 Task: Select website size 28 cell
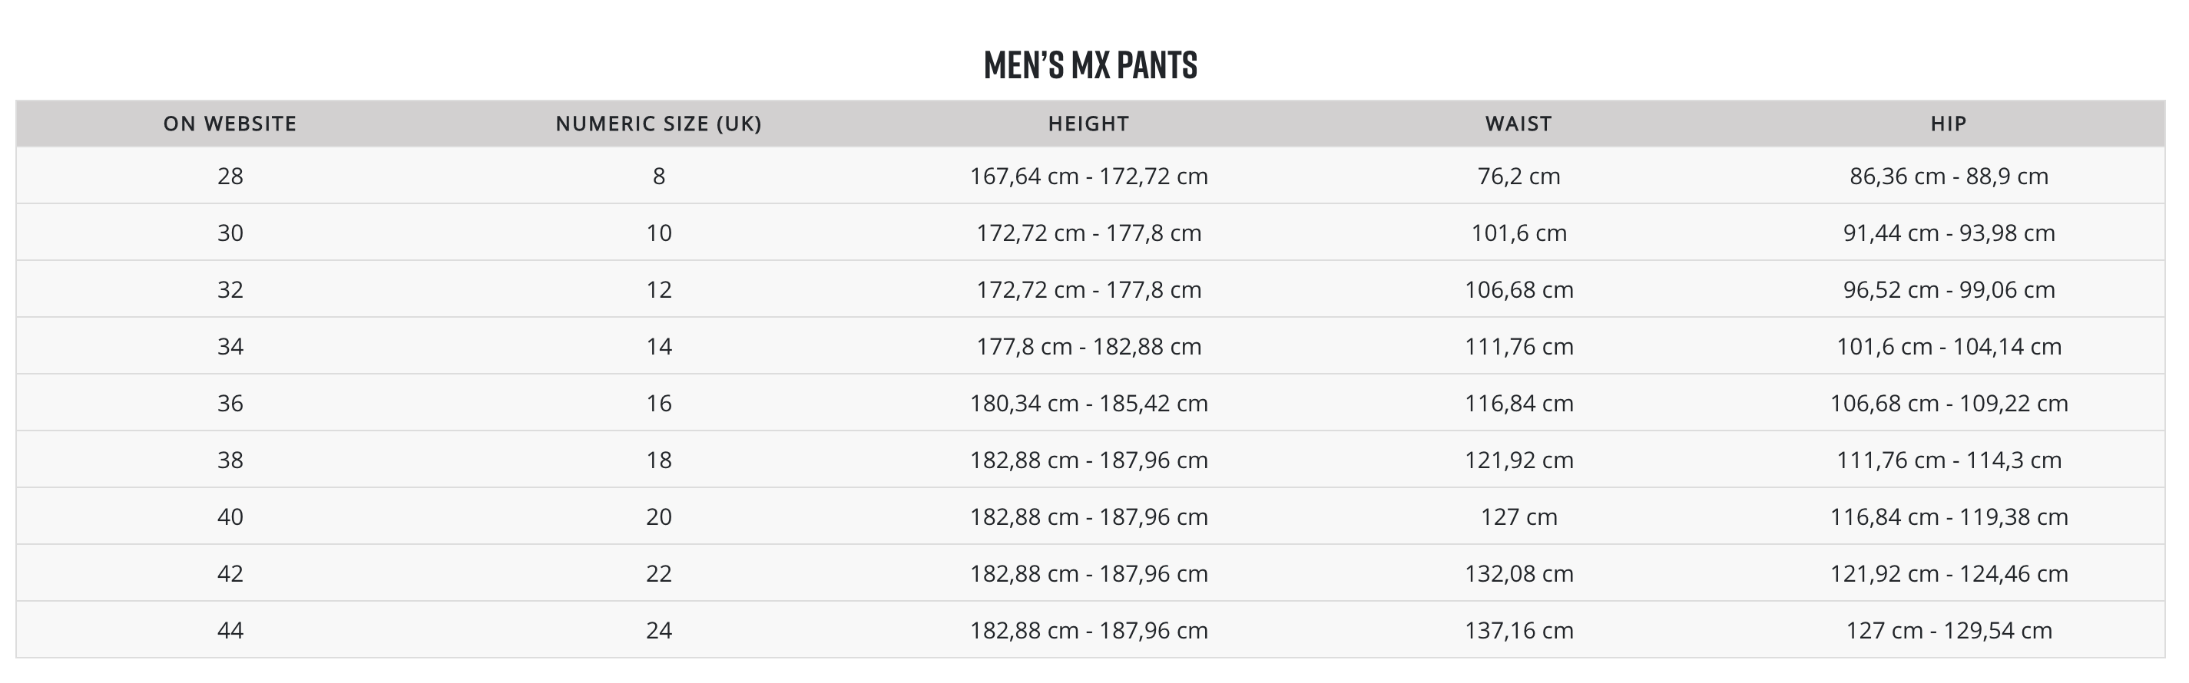[230, 176]
